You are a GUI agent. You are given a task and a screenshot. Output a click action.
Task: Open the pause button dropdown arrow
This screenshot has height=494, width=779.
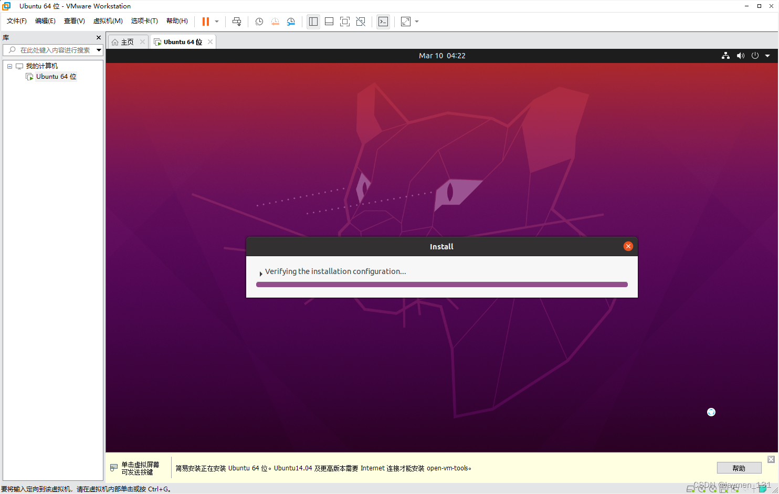point(217,22)
